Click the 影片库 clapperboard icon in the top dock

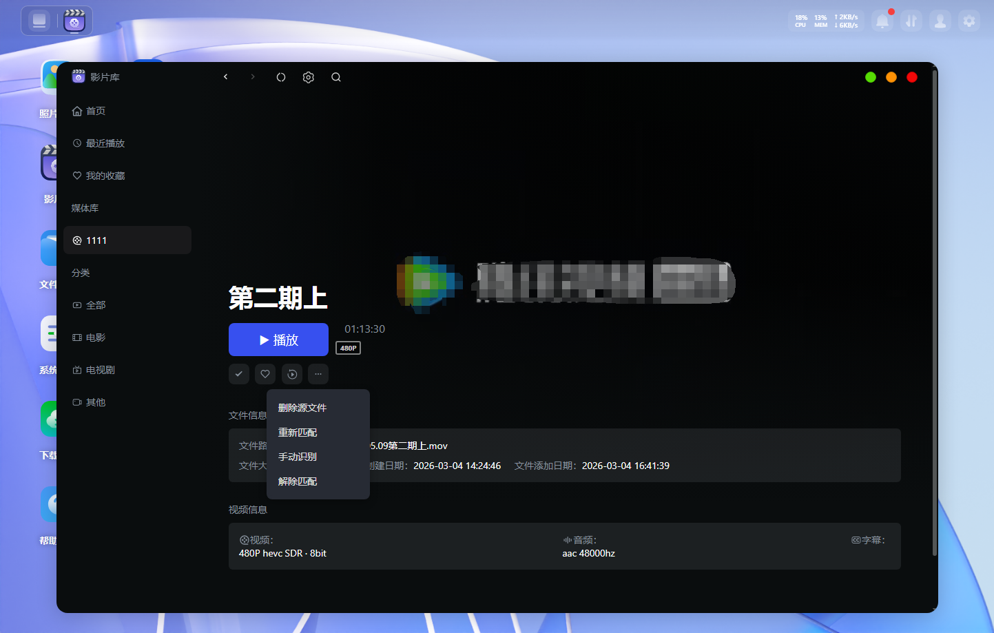tap(74, 21)
